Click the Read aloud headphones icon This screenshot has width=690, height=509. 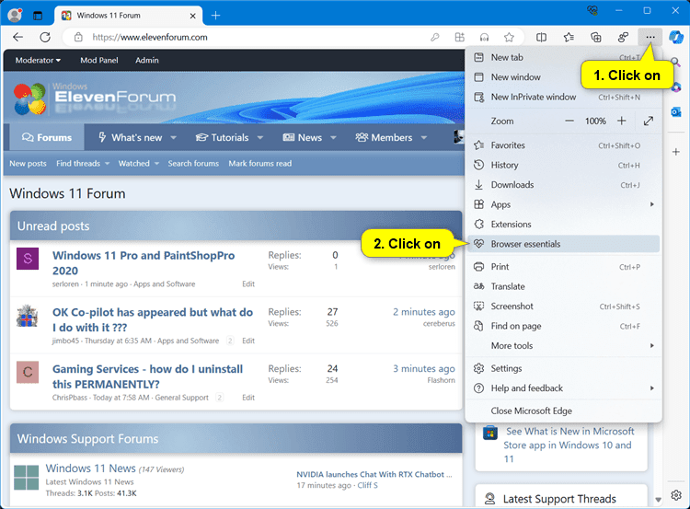click(x=484, y=38)
